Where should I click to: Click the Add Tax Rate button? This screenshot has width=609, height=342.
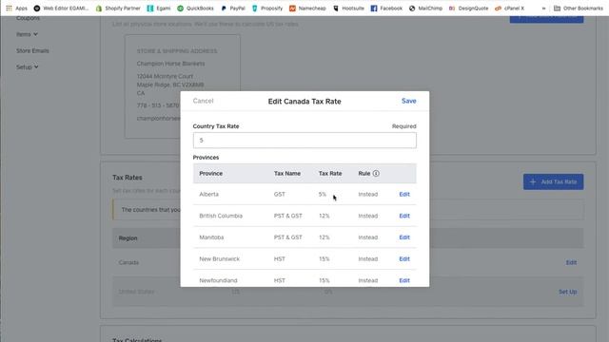(x=553, y=181)
